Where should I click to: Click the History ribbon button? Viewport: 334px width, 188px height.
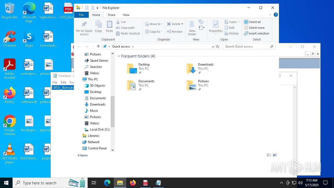231,33
